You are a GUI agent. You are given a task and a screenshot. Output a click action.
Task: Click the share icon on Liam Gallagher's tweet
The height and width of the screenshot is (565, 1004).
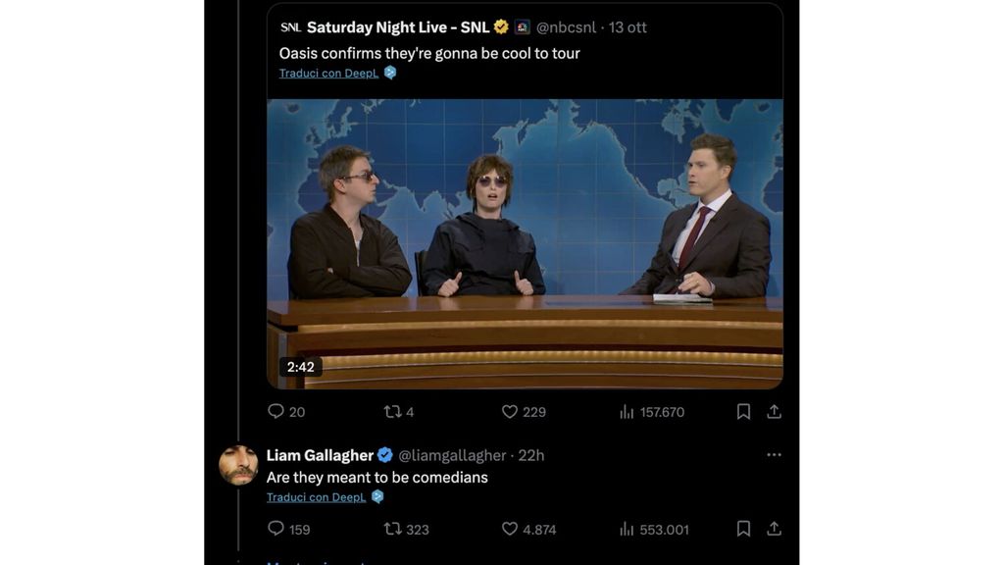(775, 529)
